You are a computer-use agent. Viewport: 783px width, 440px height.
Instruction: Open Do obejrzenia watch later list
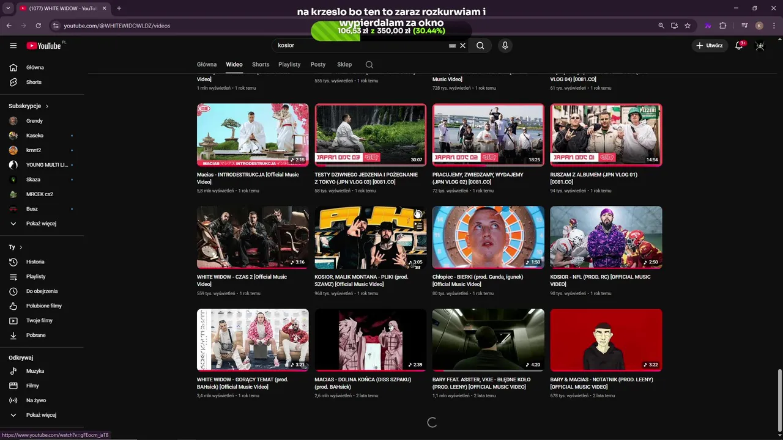click(42, 291)
